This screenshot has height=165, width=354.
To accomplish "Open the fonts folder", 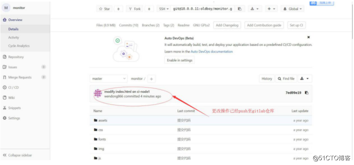I will [x=102, y=139].
